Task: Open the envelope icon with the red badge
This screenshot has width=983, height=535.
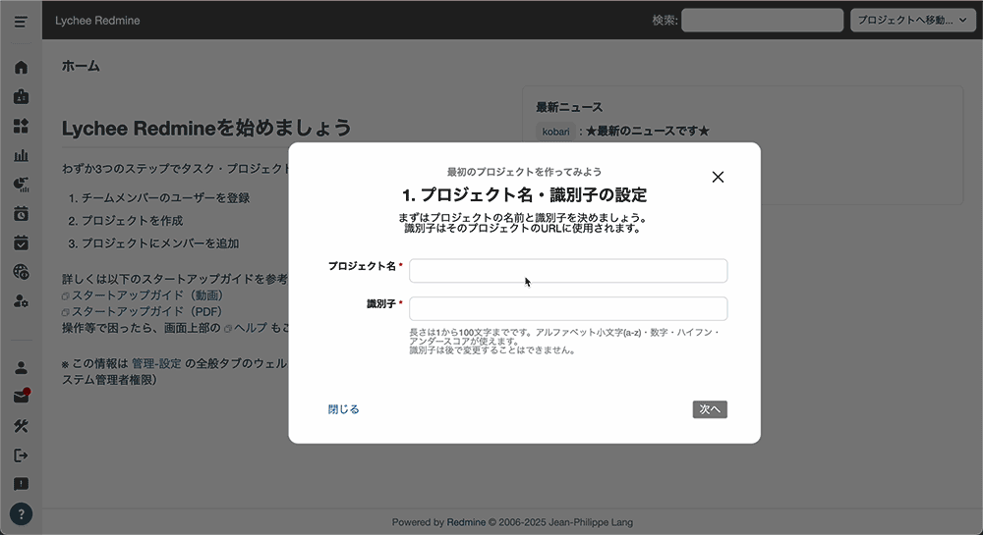Action: [x=21, y=397]
